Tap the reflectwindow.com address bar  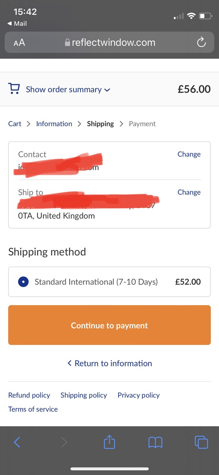[114, 42]
